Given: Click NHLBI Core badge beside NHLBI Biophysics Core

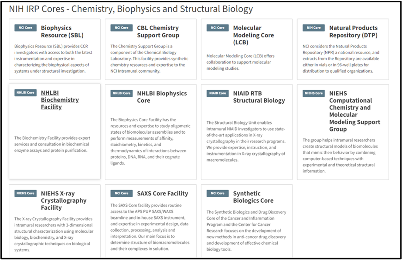Looking at the screenshot, I should click(122, 93).
